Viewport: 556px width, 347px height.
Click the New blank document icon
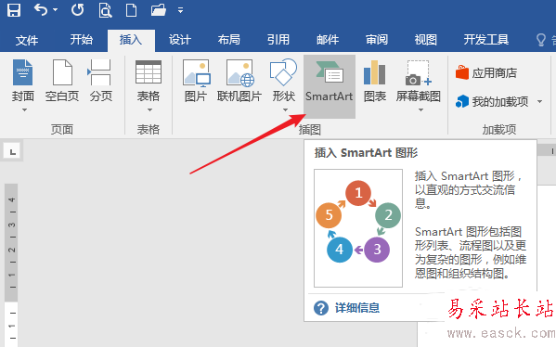[x=131, y=10]
